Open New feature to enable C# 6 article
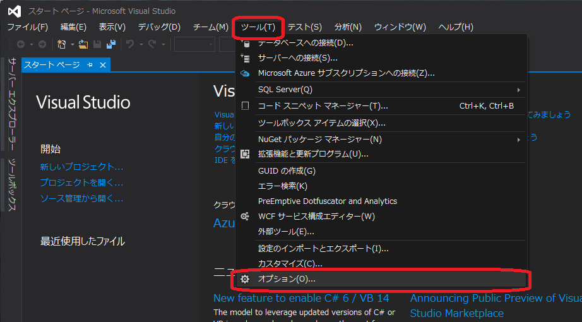 point(301,298)
